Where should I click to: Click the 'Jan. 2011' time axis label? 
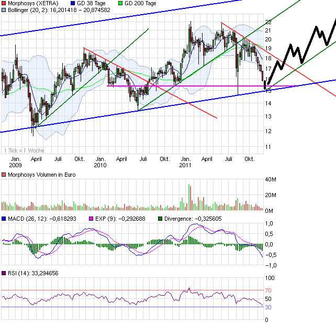[185, 162]
